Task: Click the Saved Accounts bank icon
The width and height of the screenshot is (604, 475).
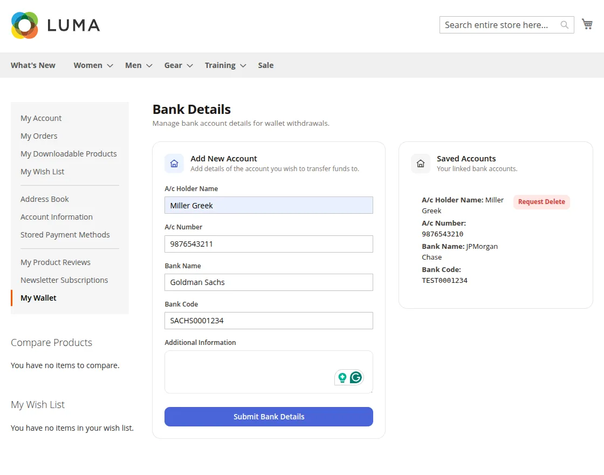Action: pos(421,164)
